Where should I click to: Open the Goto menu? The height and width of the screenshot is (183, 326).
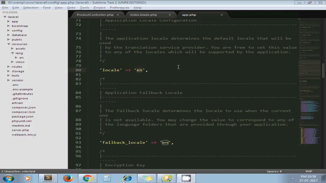[x=71, y=8]
